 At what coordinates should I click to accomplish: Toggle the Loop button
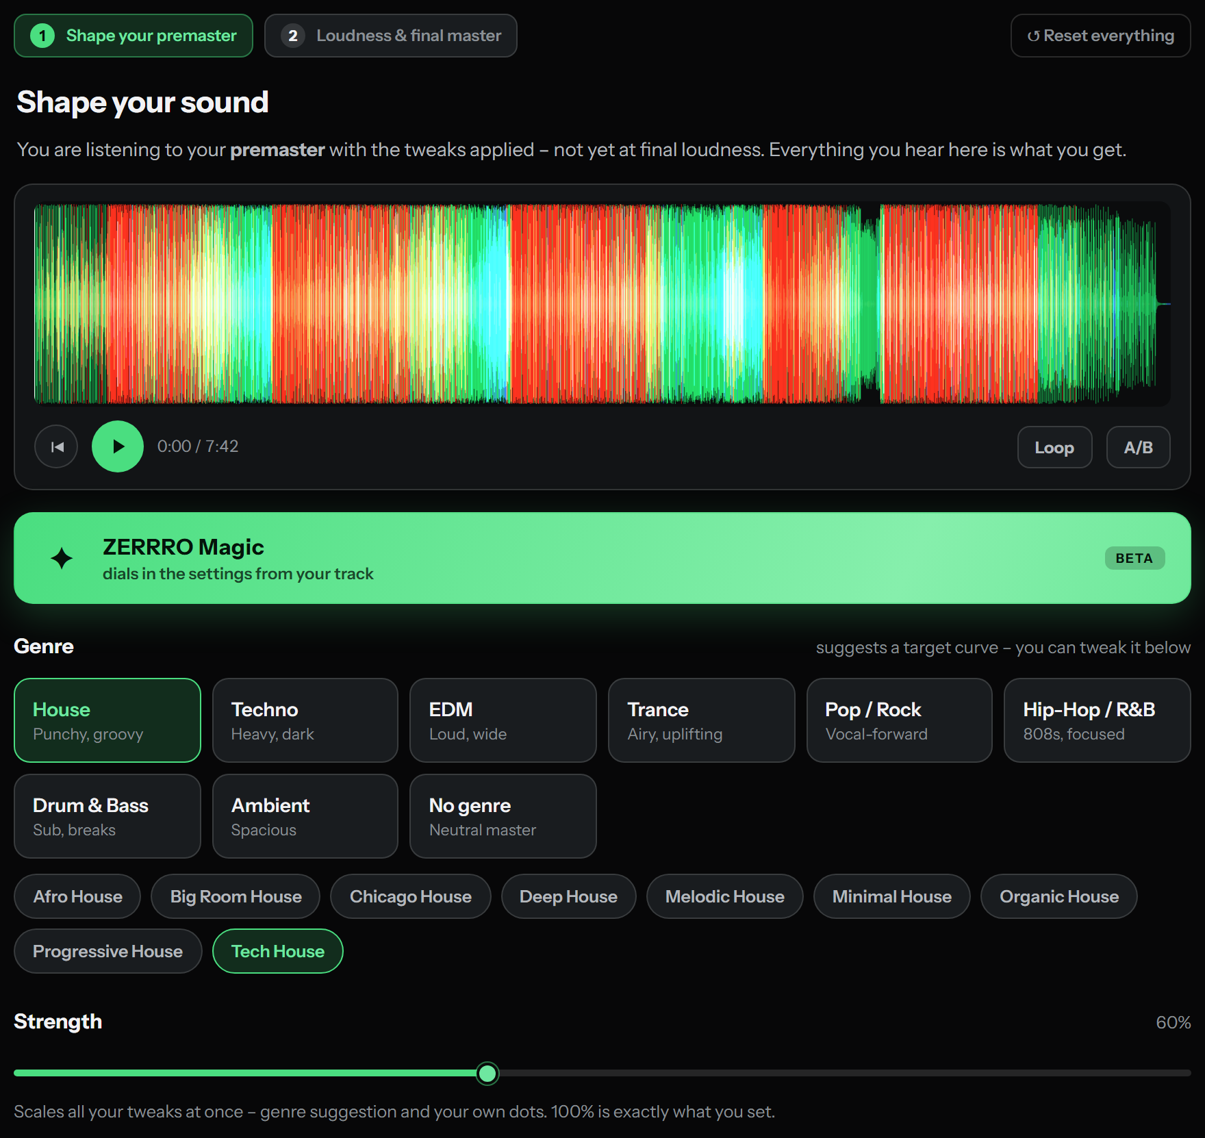click(x=1054, y=447)
